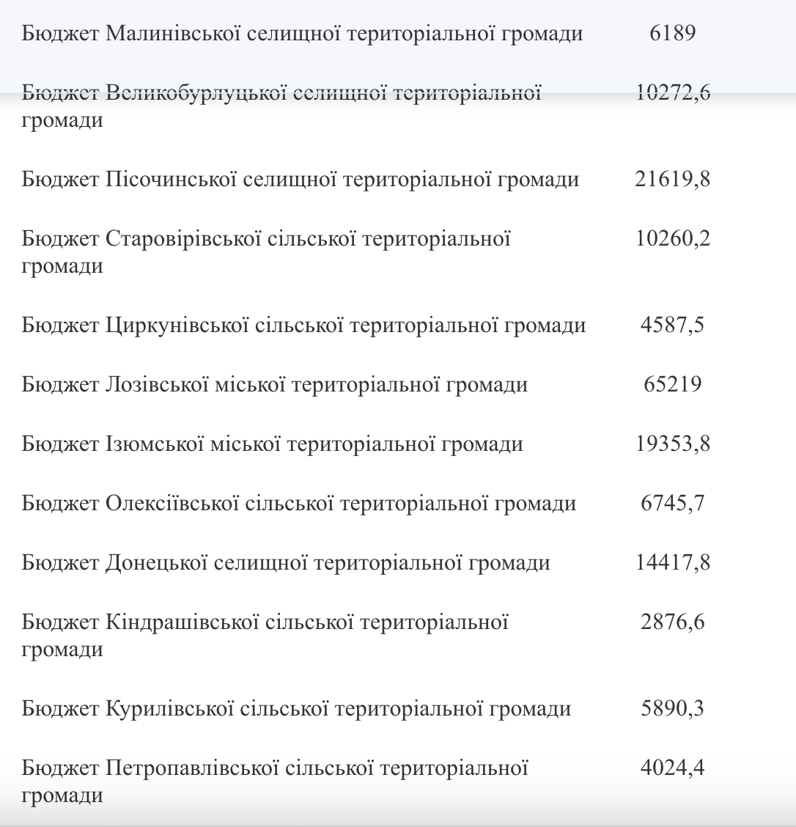Select the Пісочинської селищної громади row text
The height and width of the screenshot is (827, 796).
(301, 180)
